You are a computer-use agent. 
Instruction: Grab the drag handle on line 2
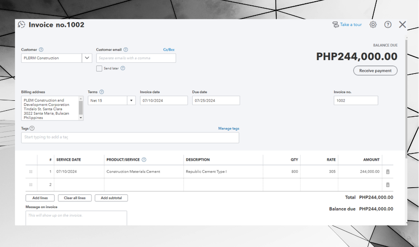(31, 185)
